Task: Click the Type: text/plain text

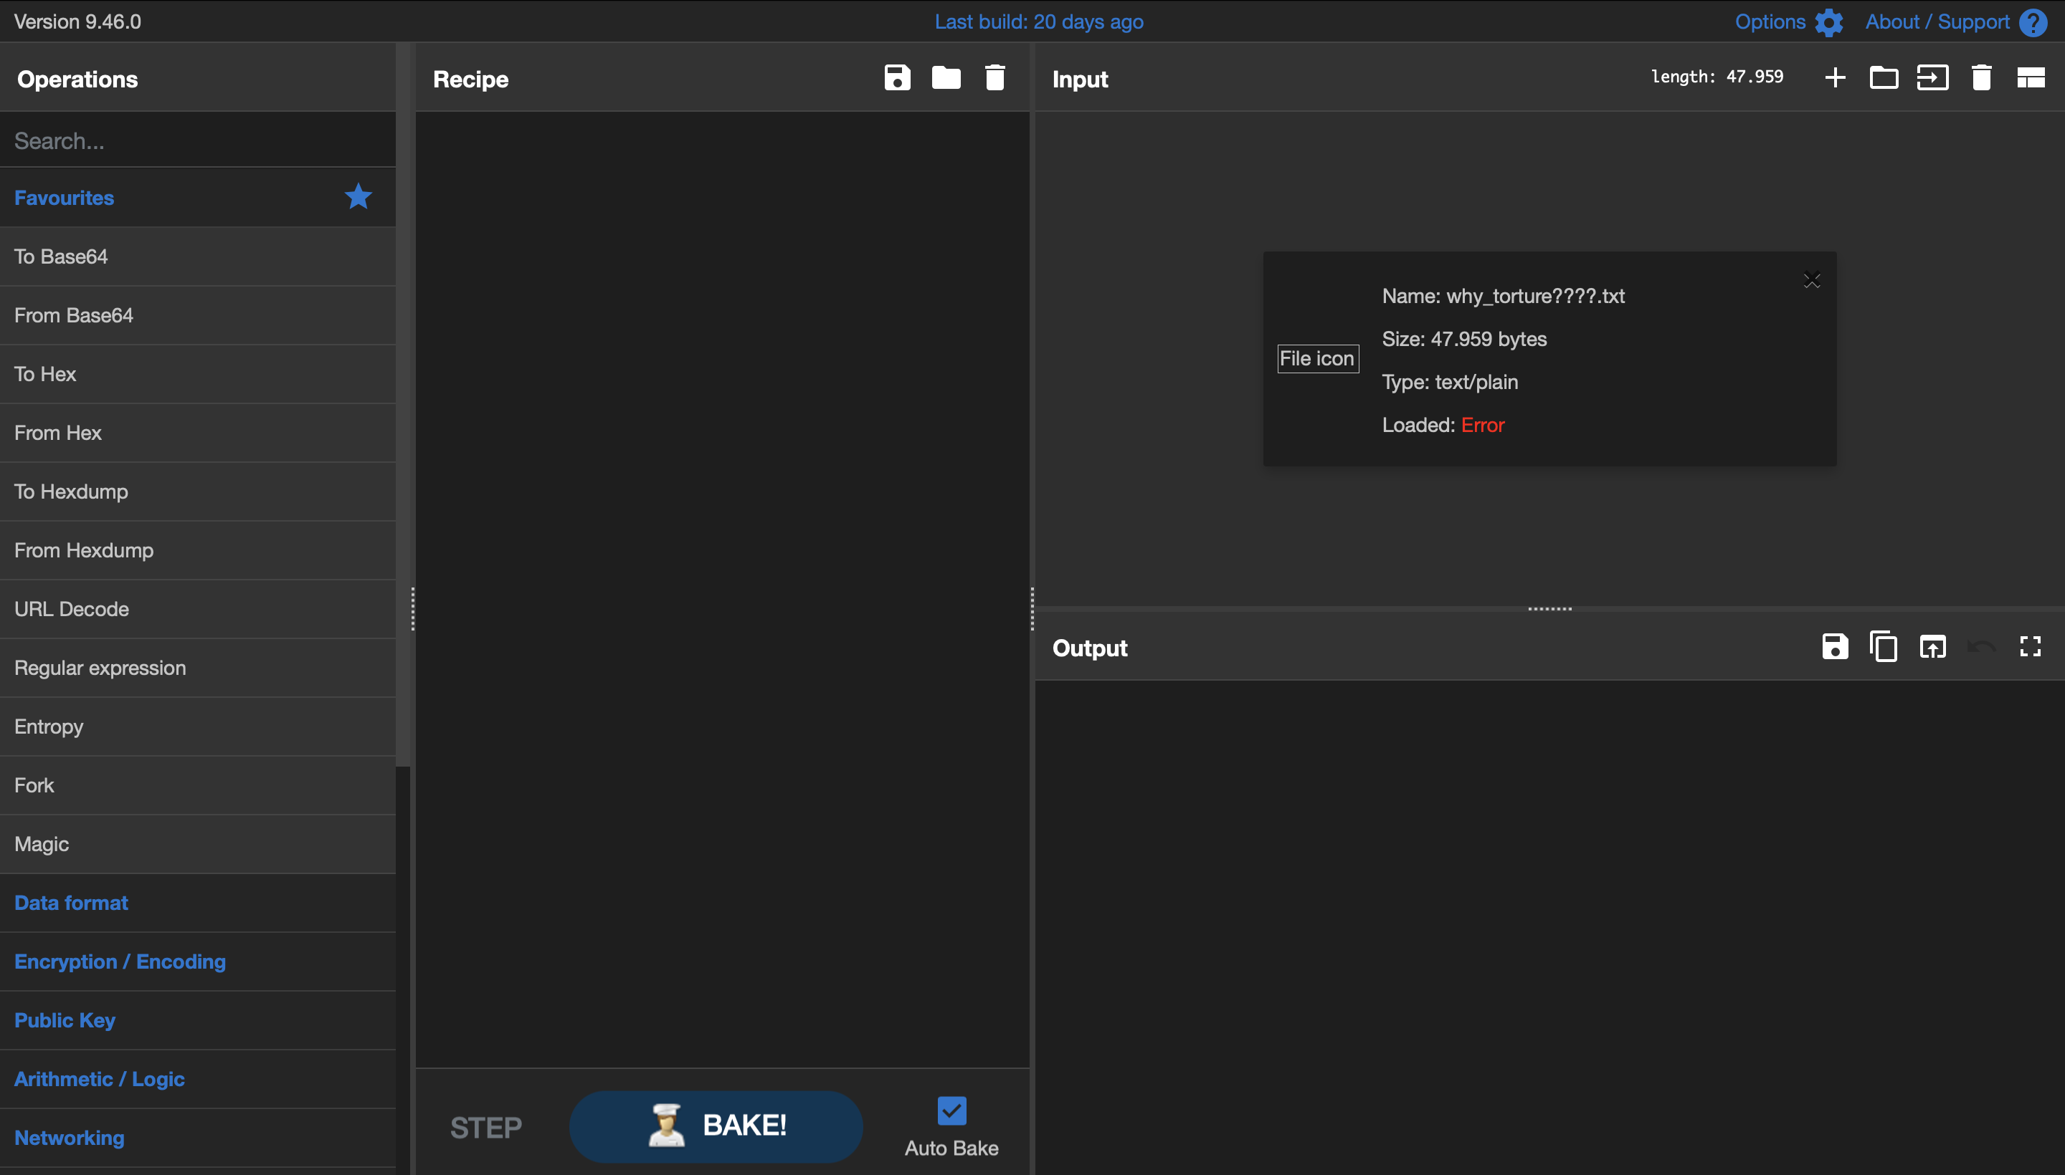Action: 1450,382
